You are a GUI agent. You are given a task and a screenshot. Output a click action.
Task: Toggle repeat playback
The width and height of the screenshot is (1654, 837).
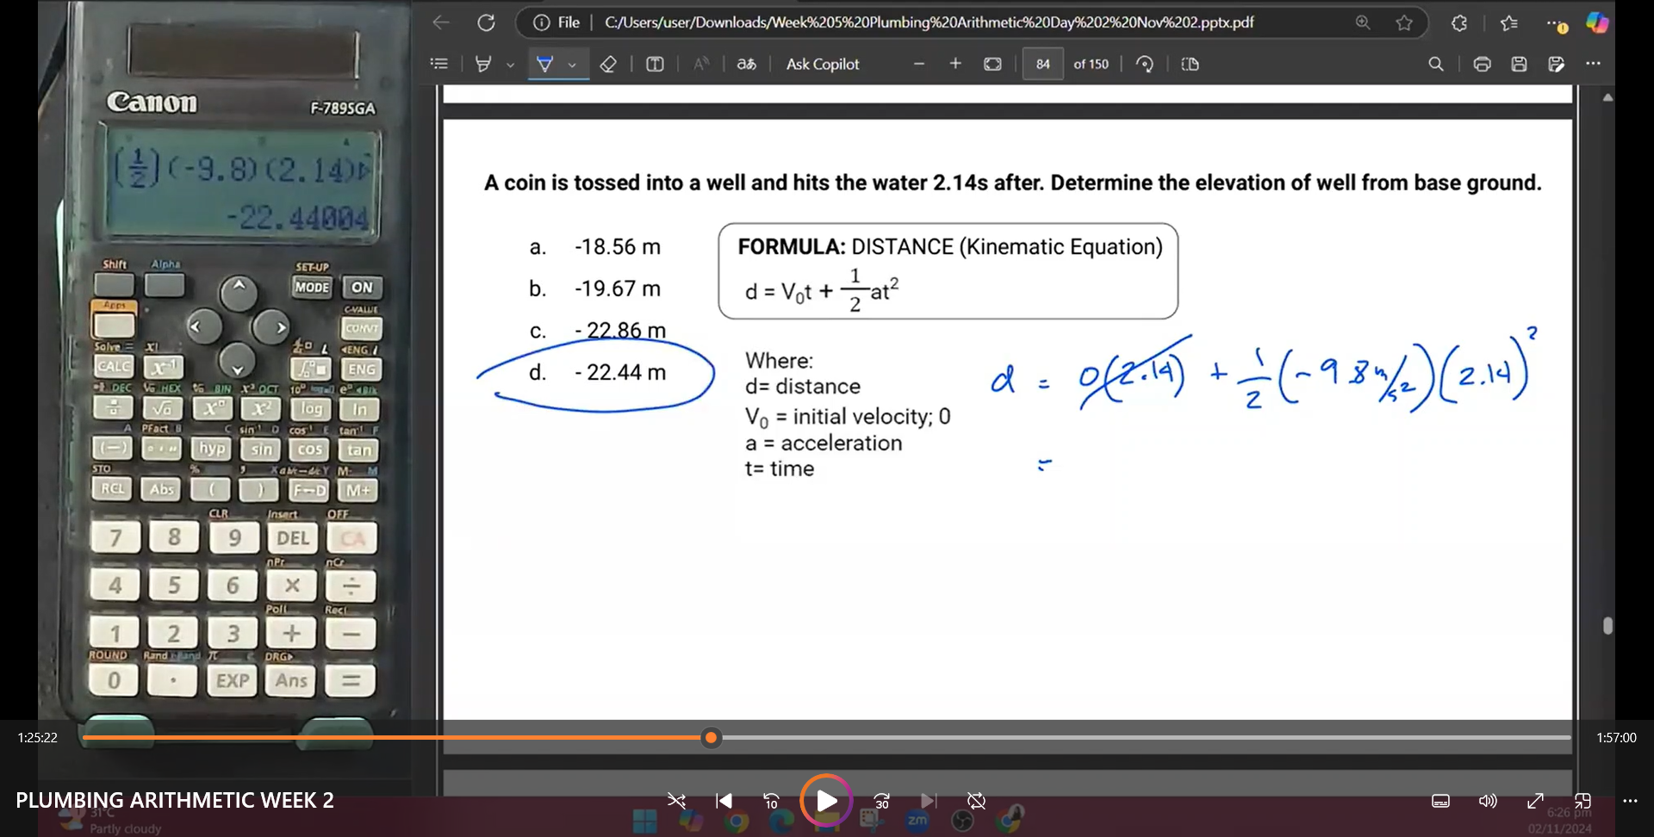[x=976, y=801]
